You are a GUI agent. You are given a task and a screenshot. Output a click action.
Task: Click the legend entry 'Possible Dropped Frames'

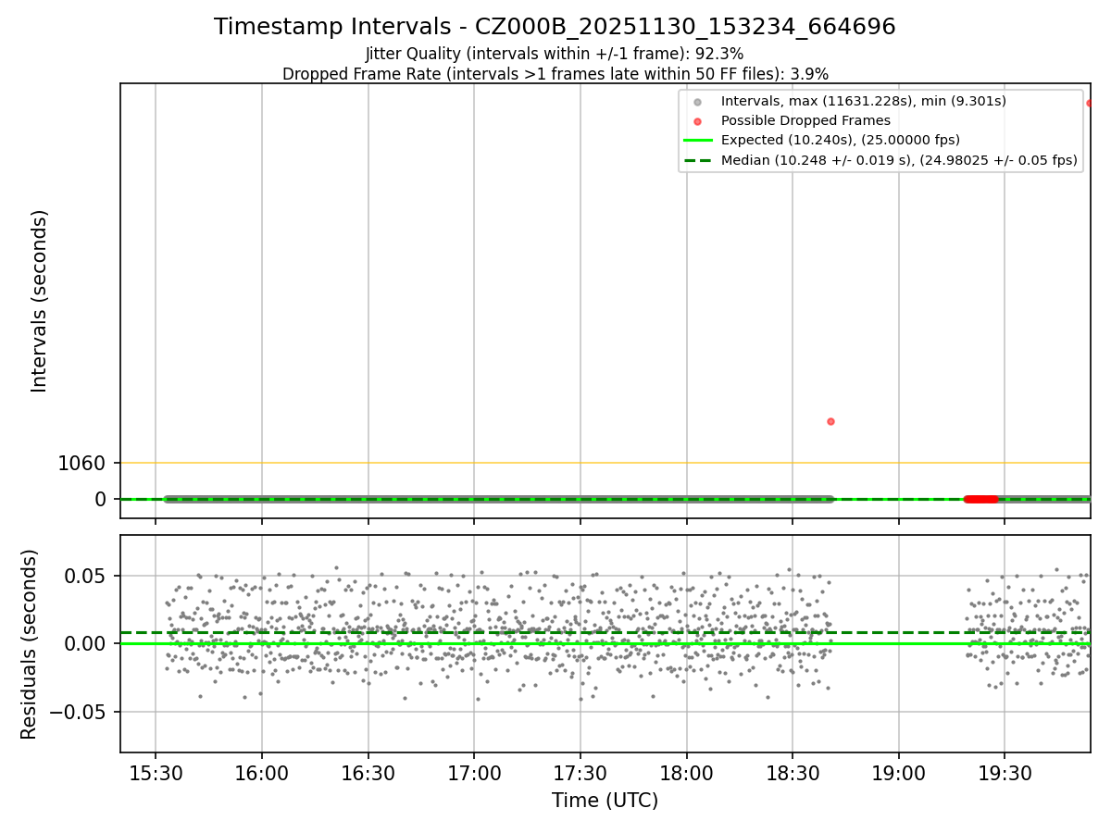[x=805, y=120]
